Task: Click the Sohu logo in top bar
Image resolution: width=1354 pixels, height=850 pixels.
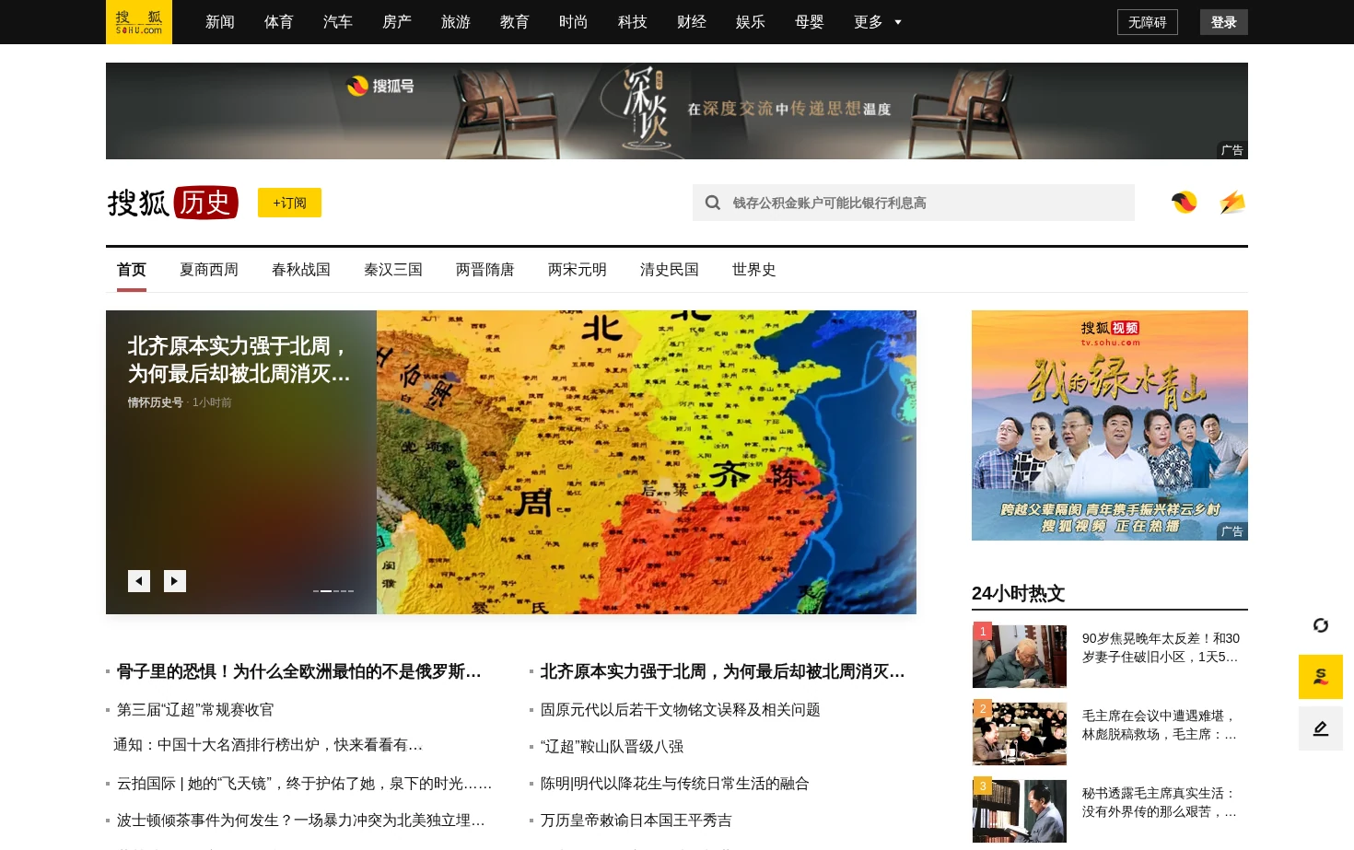Action: [139, 22]
